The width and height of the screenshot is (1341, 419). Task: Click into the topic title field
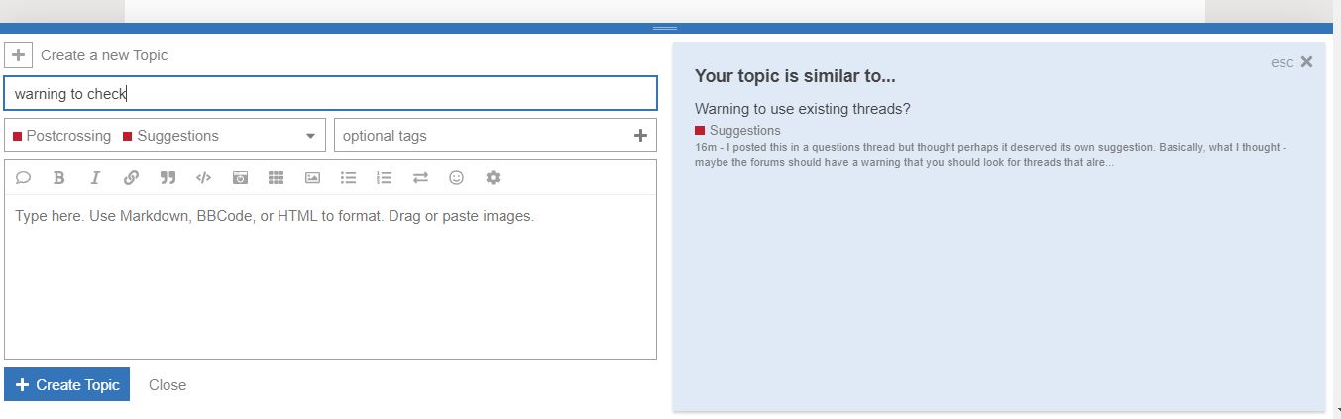[x=330, y=93]
